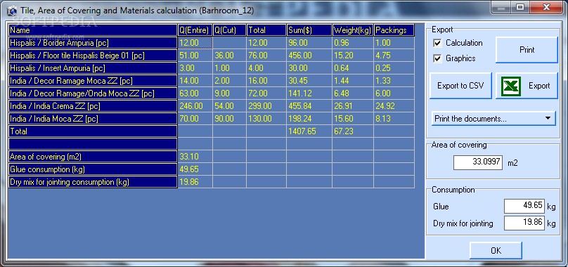
Task: Click the Name column header
Action: point(93,30)
